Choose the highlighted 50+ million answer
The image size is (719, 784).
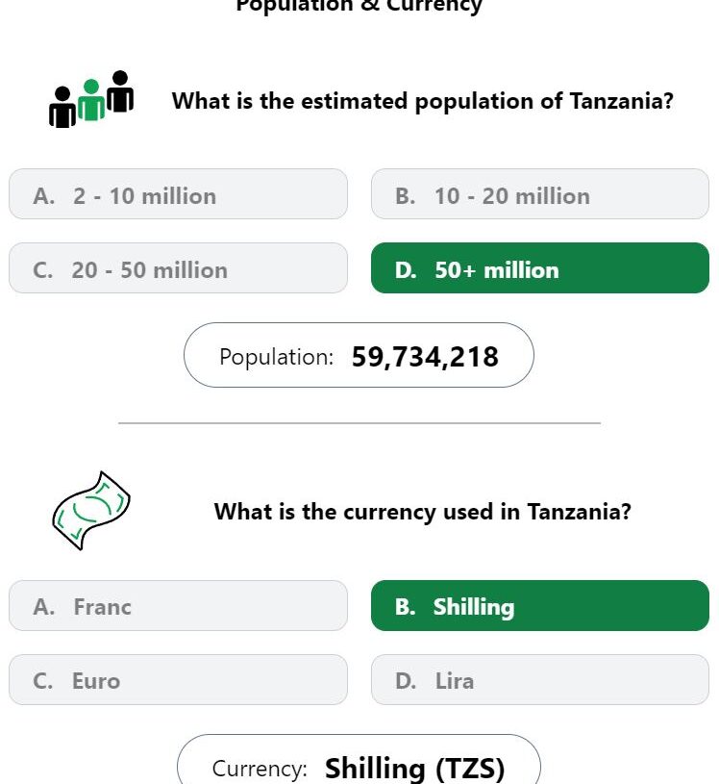[x=540, y=268]
